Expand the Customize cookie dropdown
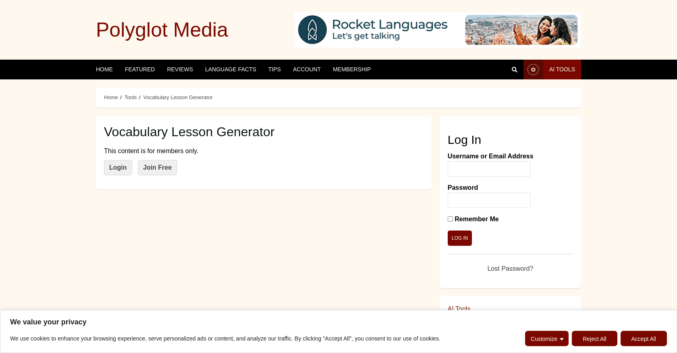Image resolution: width=677 pixels, height=353 pixels. (x=546, y=339)
